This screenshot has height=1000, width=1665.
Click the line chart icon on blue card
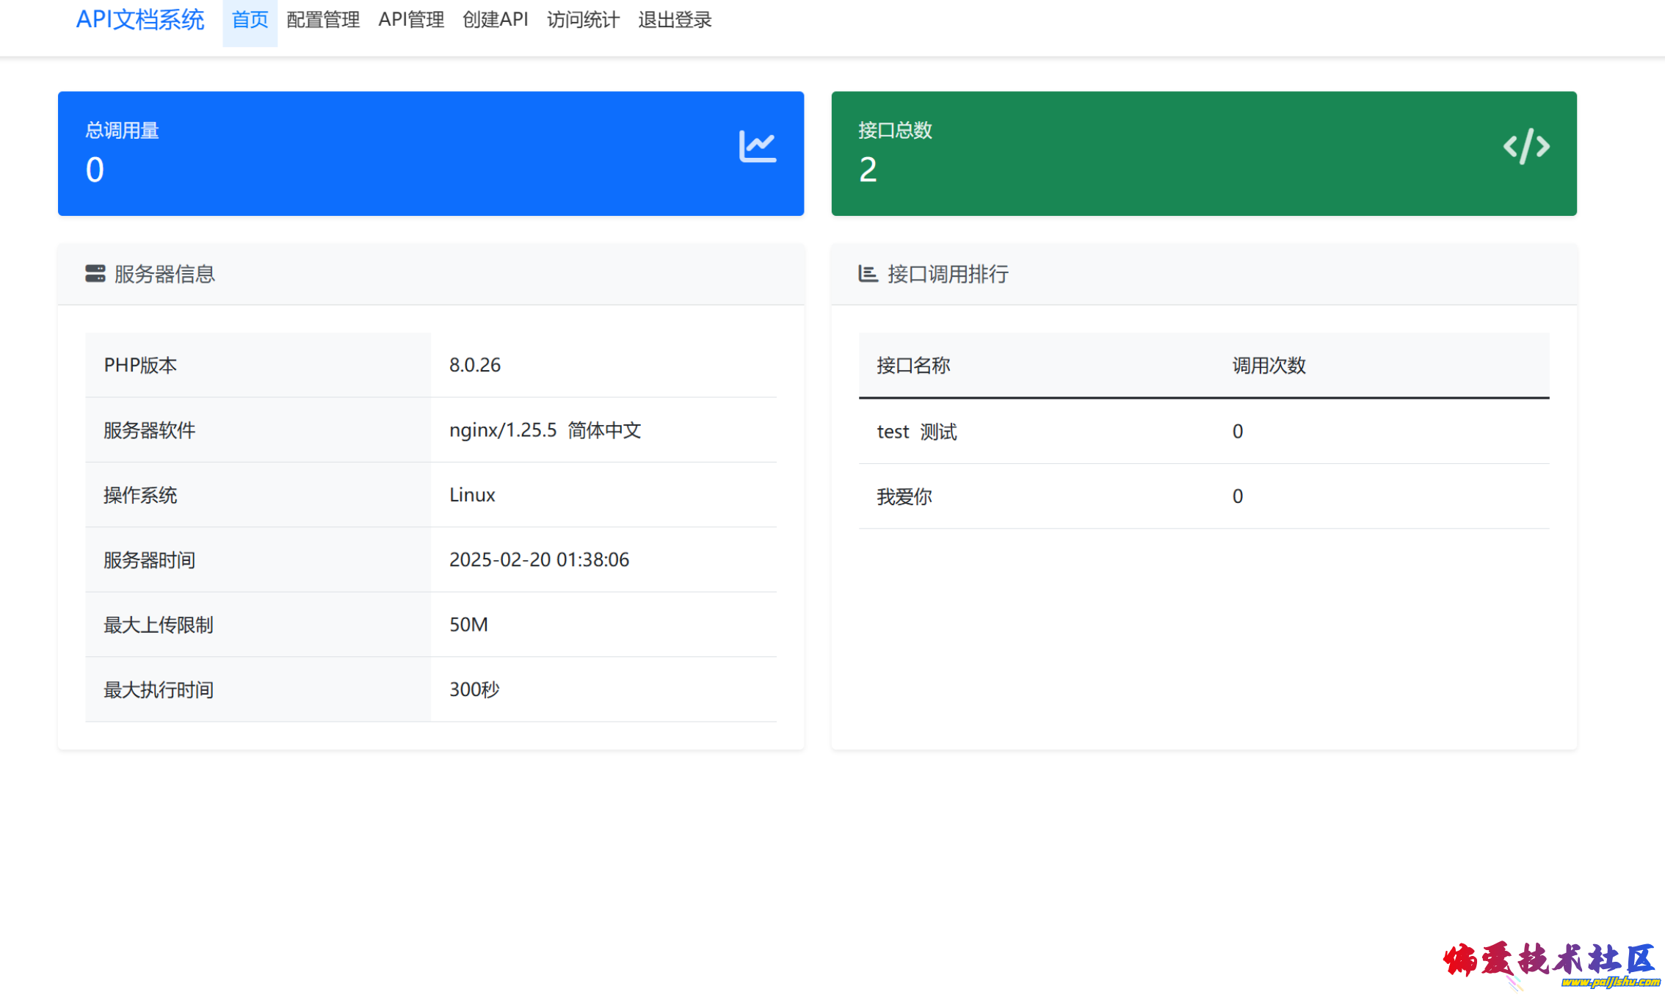[x=757, y=147]
